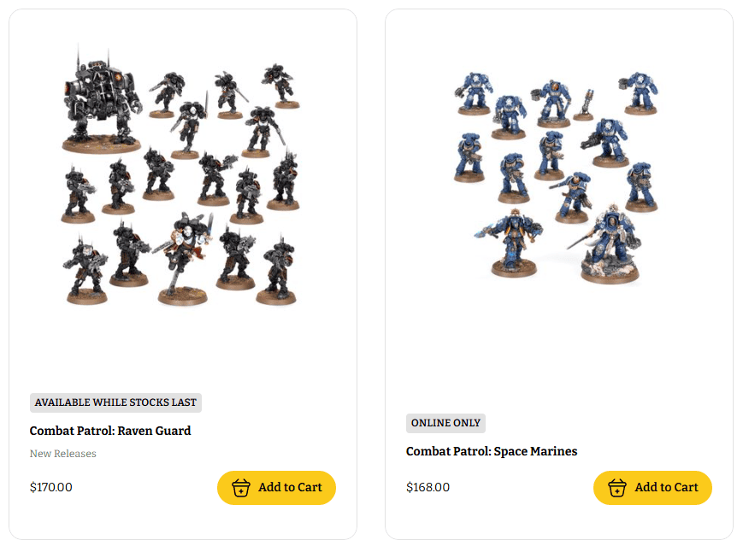Click the ONLINE ONLY badge
Viewport: 749px width, 546px height.
pyautogui.click(x=445, y=423)
